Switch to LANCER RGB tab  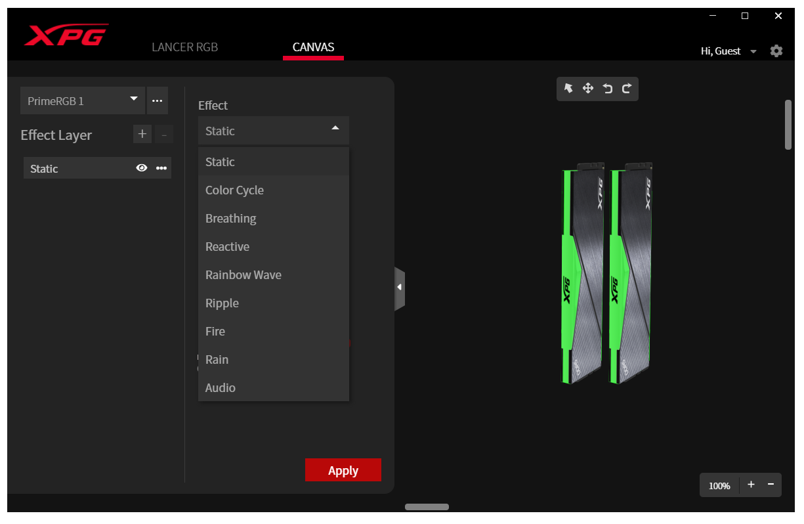tap(184, 47)
